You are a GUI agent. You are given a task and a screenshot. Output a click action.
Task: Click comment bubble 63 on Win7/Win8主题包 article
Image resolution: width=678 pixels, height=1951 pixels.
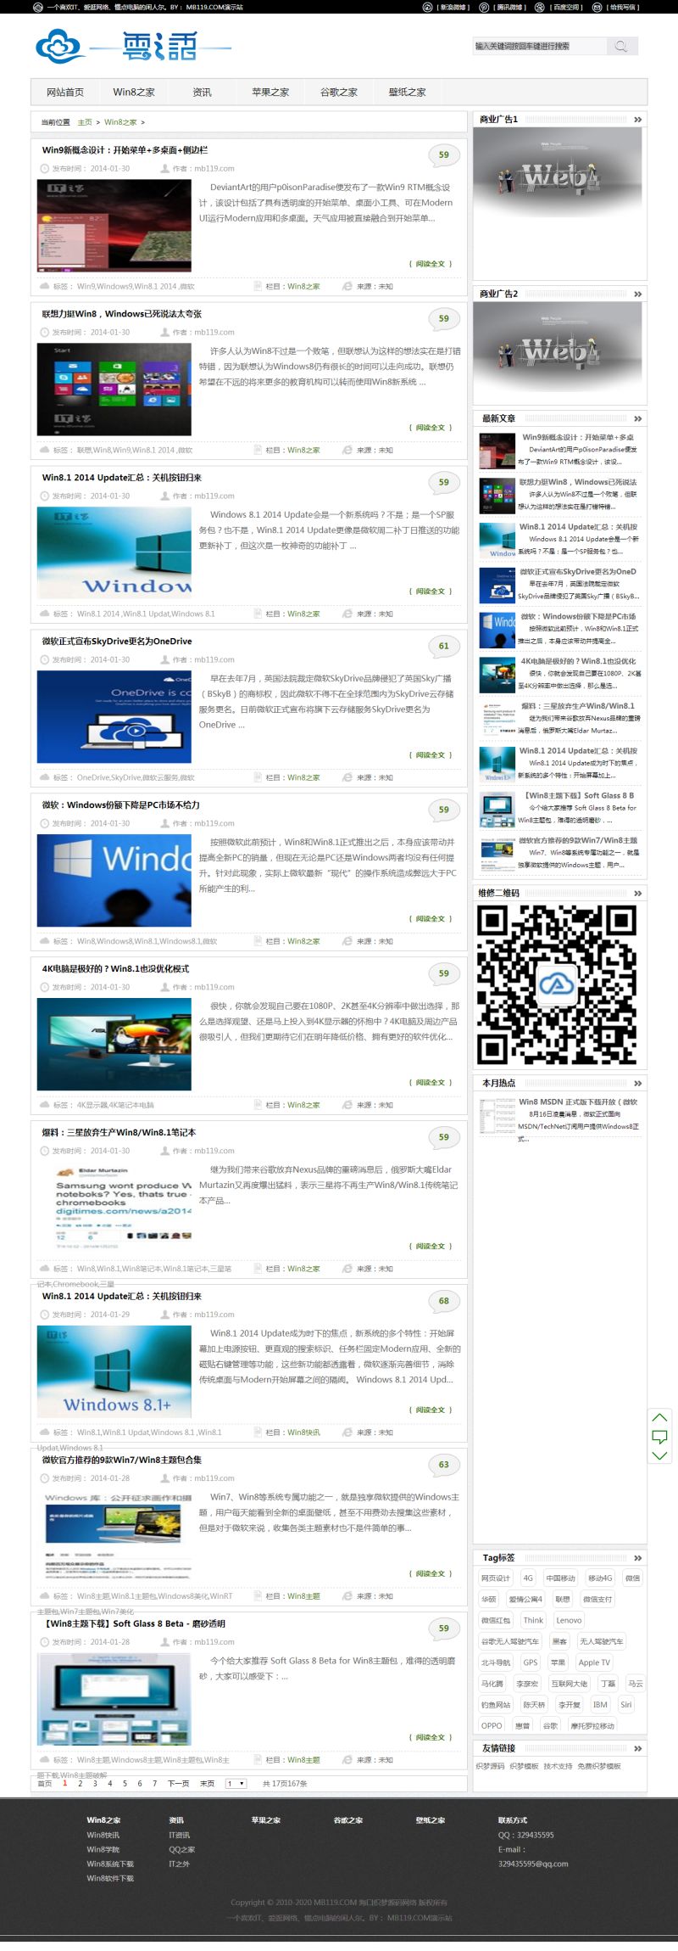(443, 1465)
